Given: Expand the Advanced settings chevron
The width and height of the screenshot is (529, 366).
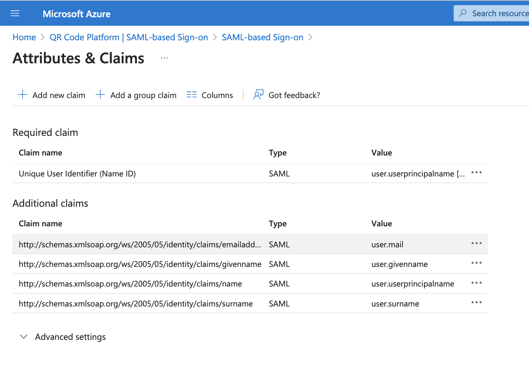Looking at the screenshot, I should pos(24,337).
